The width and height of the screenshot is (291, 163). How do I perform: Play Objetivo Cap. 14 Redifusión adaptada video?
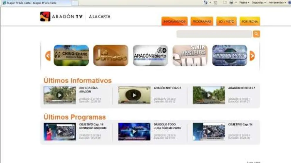pos(60,132)
